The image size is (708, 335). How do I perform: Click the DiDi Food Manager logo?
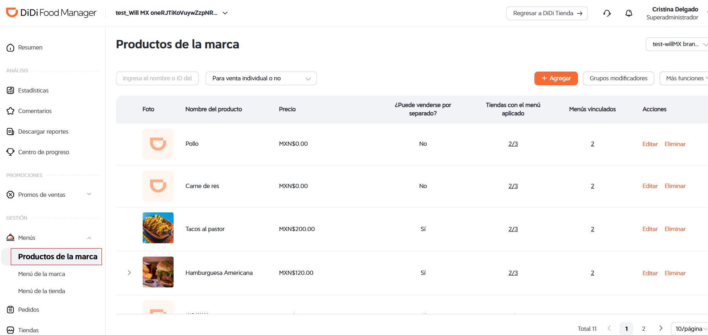[x=51, y=13]
